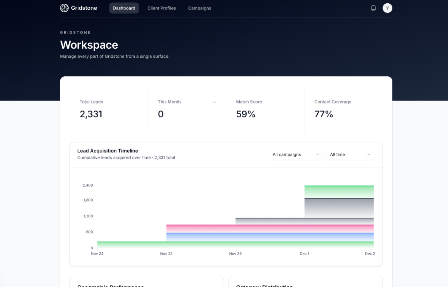448x287 pixels.
Task: Click the chevron in All time dropdown
Action: click(x=368, y=154)
